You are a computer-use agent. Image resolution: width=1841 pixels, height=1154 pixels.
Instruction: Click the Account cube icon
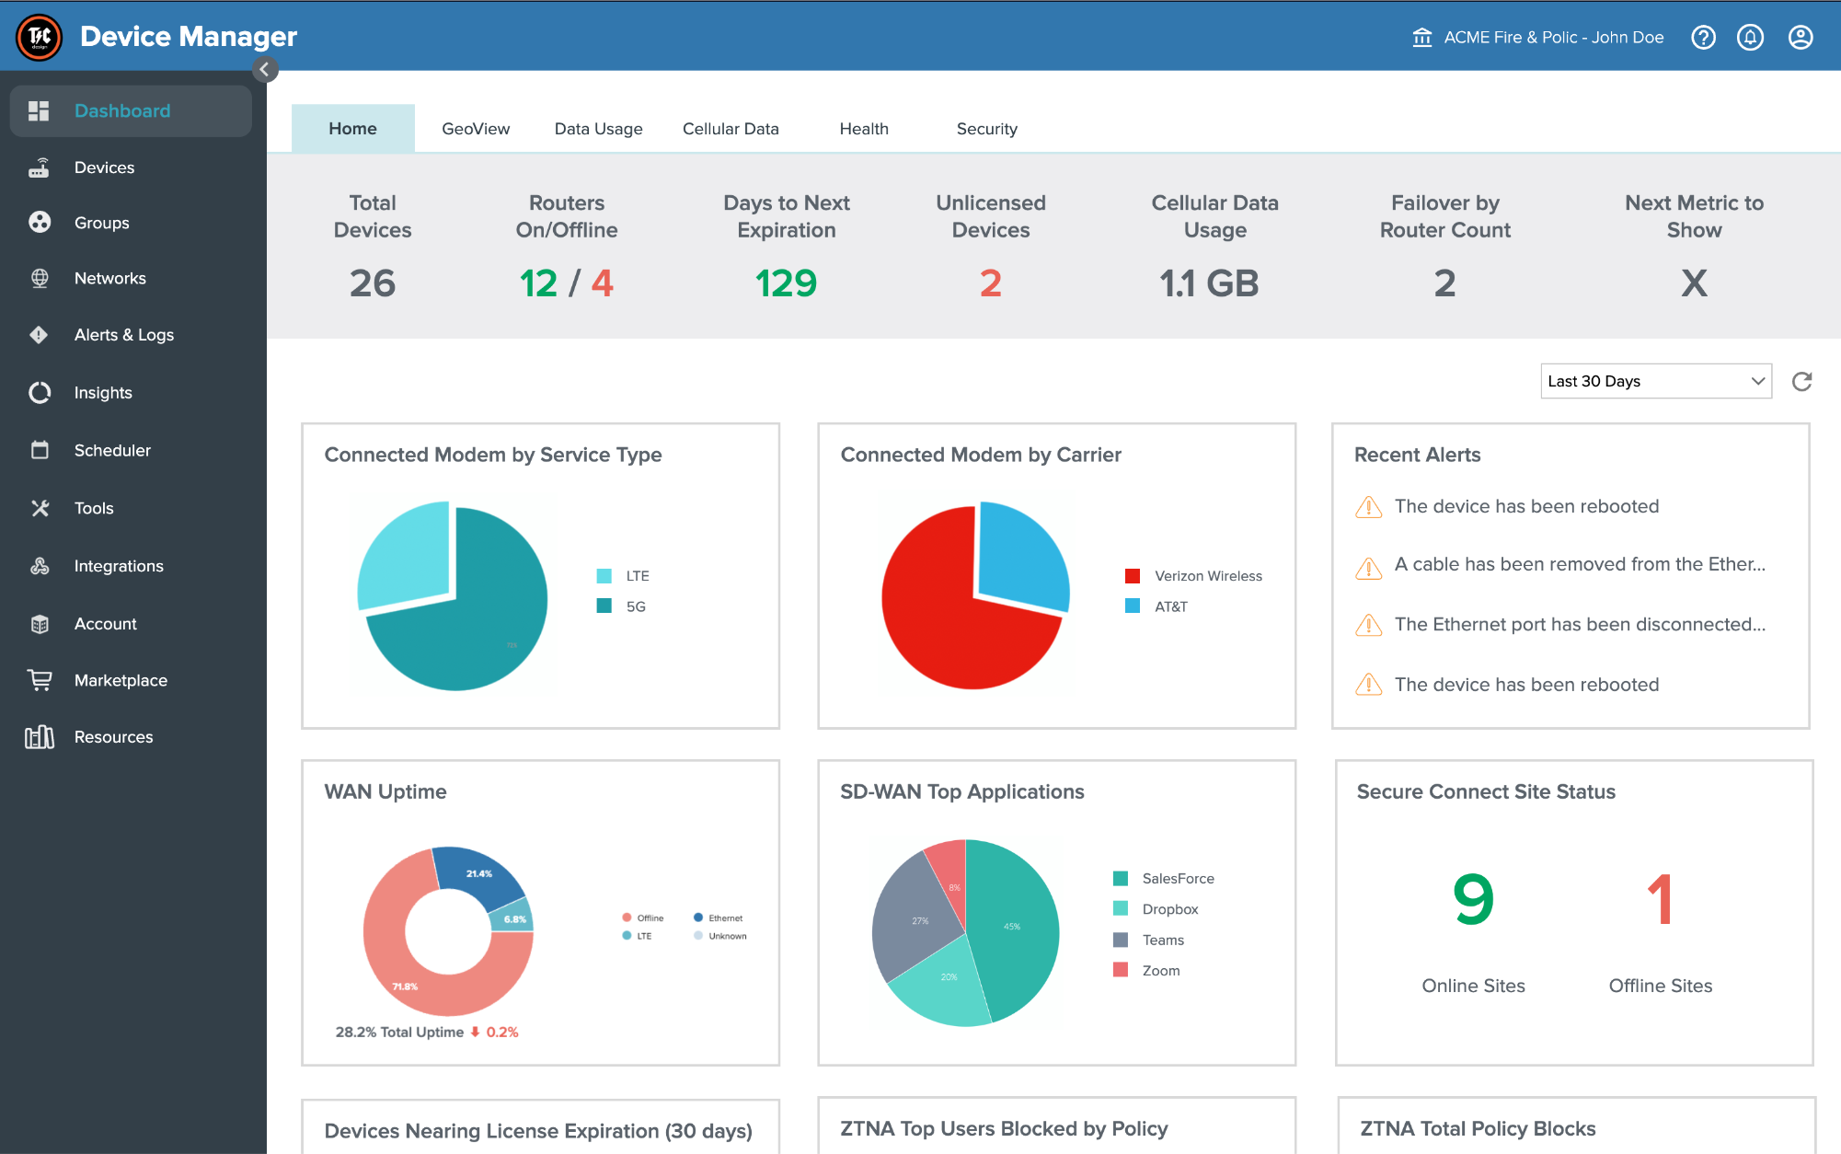[39, 624]
